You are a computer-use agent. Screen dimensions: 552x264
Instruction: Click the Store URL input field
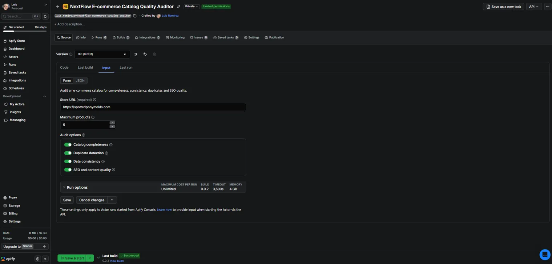point(153,107)
